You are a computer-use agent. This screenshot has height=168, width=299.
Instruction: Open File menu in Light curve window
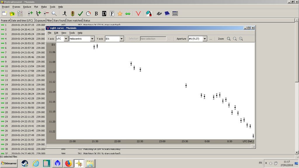pos(49,33)
